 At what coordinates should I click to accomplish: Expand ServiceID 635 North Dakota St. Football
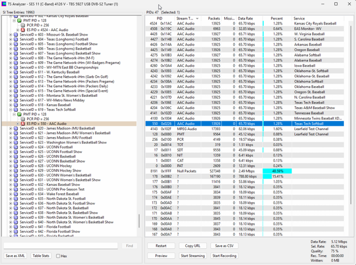coord(11,199)
